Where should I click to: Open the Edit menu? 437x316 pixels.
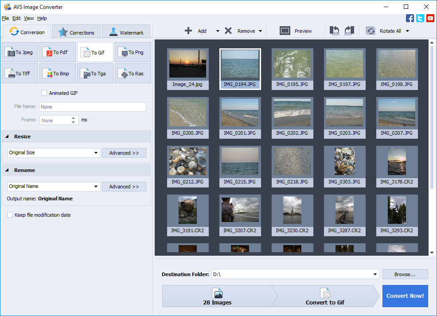pyautogui.click(x=16, y=18)
